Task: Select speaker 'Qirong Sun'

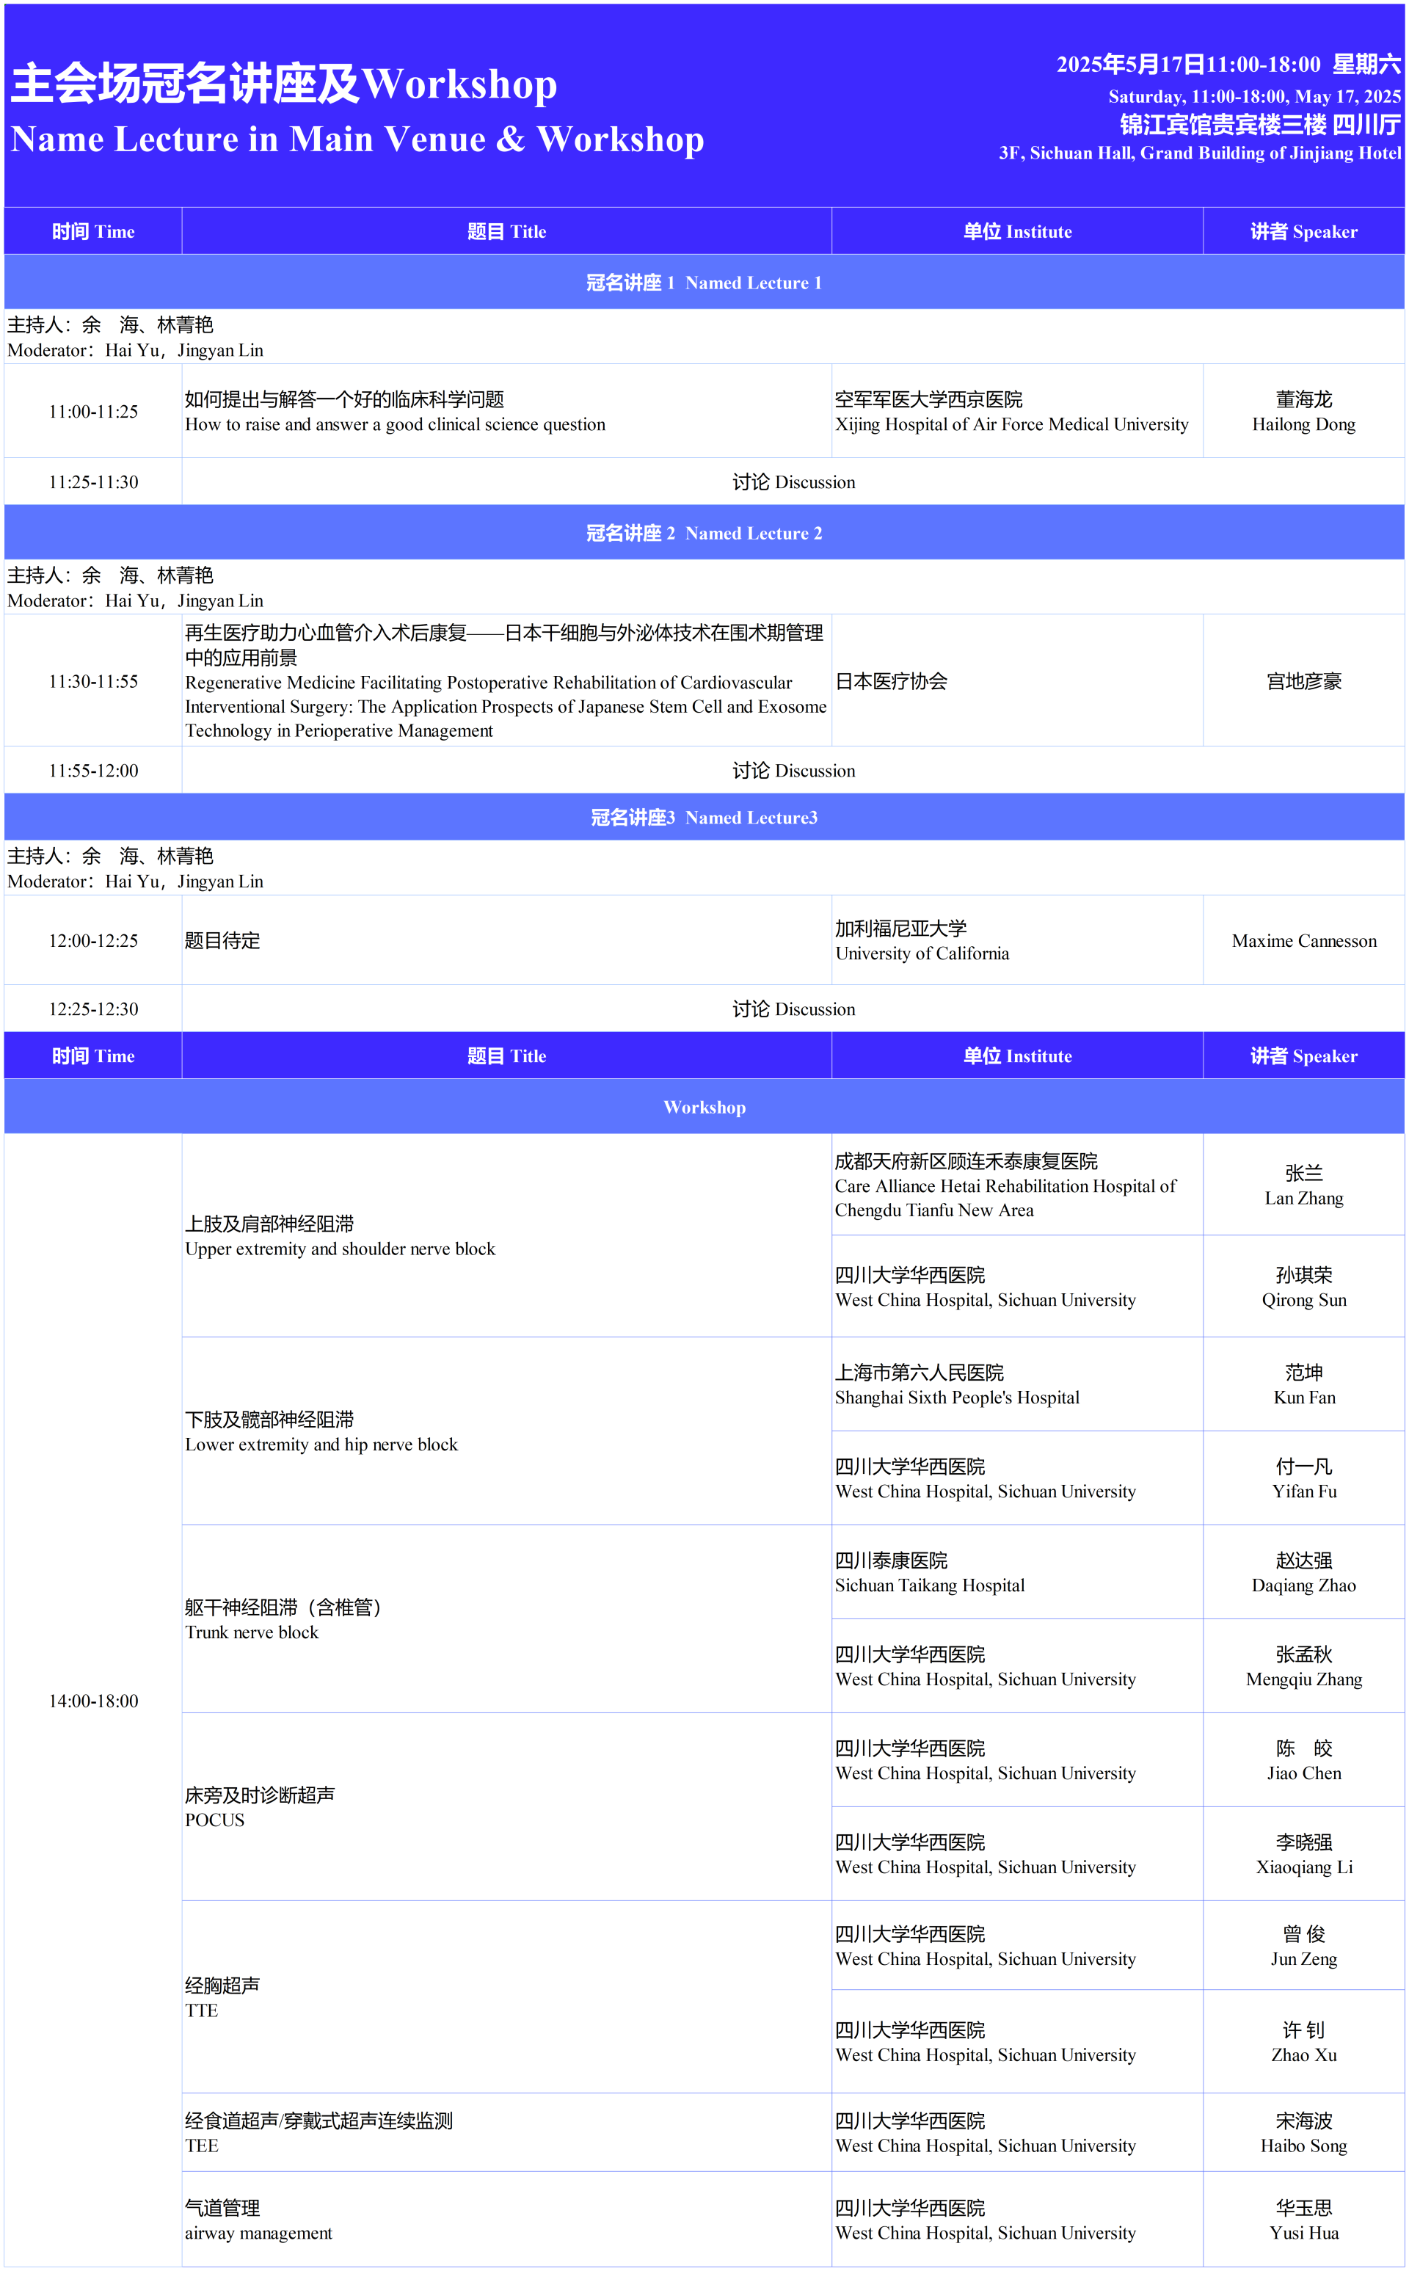Action: pos(1304,1300)
